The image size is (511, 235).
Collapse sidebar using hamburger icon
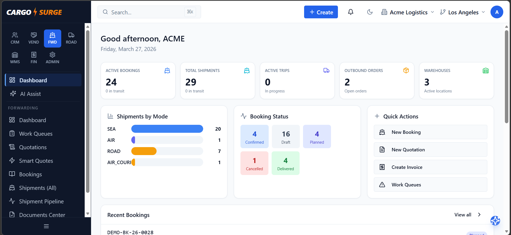(46, 226)
